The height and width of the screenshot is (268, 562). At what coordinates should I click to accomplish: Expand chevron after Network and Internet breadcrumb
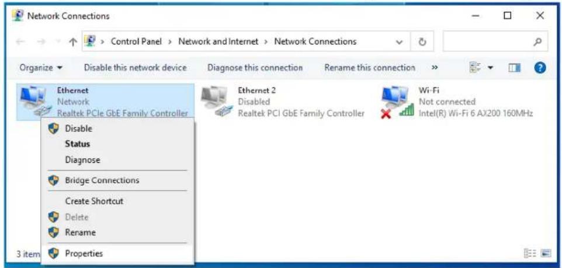266,42
